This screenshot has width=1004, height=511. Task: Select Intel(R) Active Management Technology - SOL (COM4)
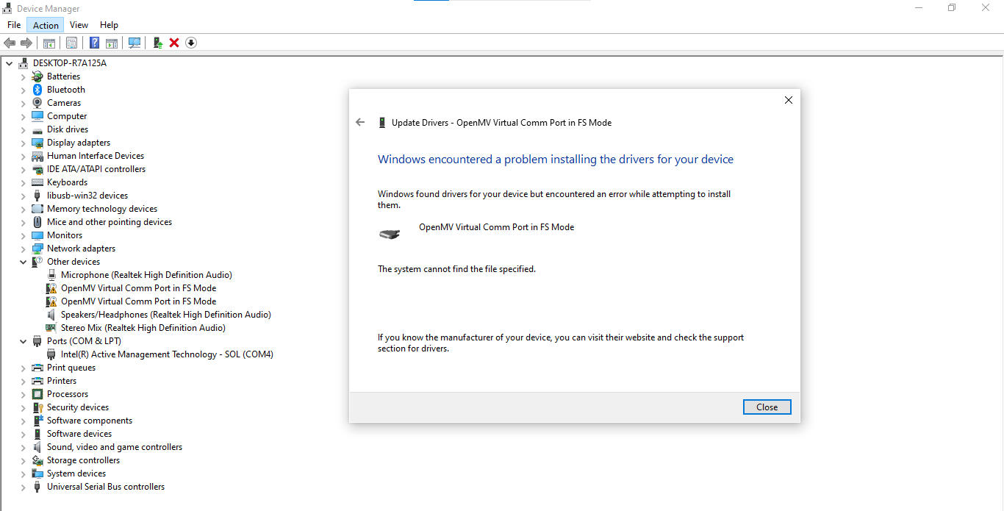(x=167, y=354)
